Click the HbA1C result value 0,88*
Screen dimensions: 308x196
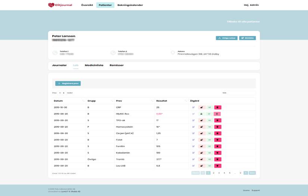point(159,114)
